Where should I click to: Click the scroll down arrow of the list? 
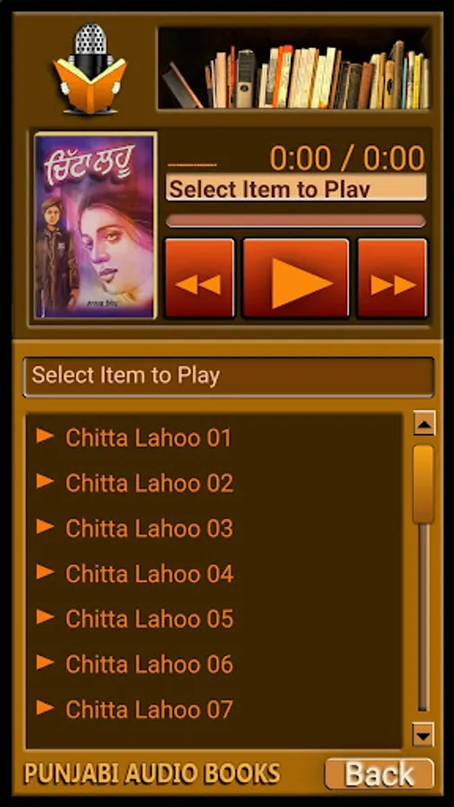pos(423,734)
